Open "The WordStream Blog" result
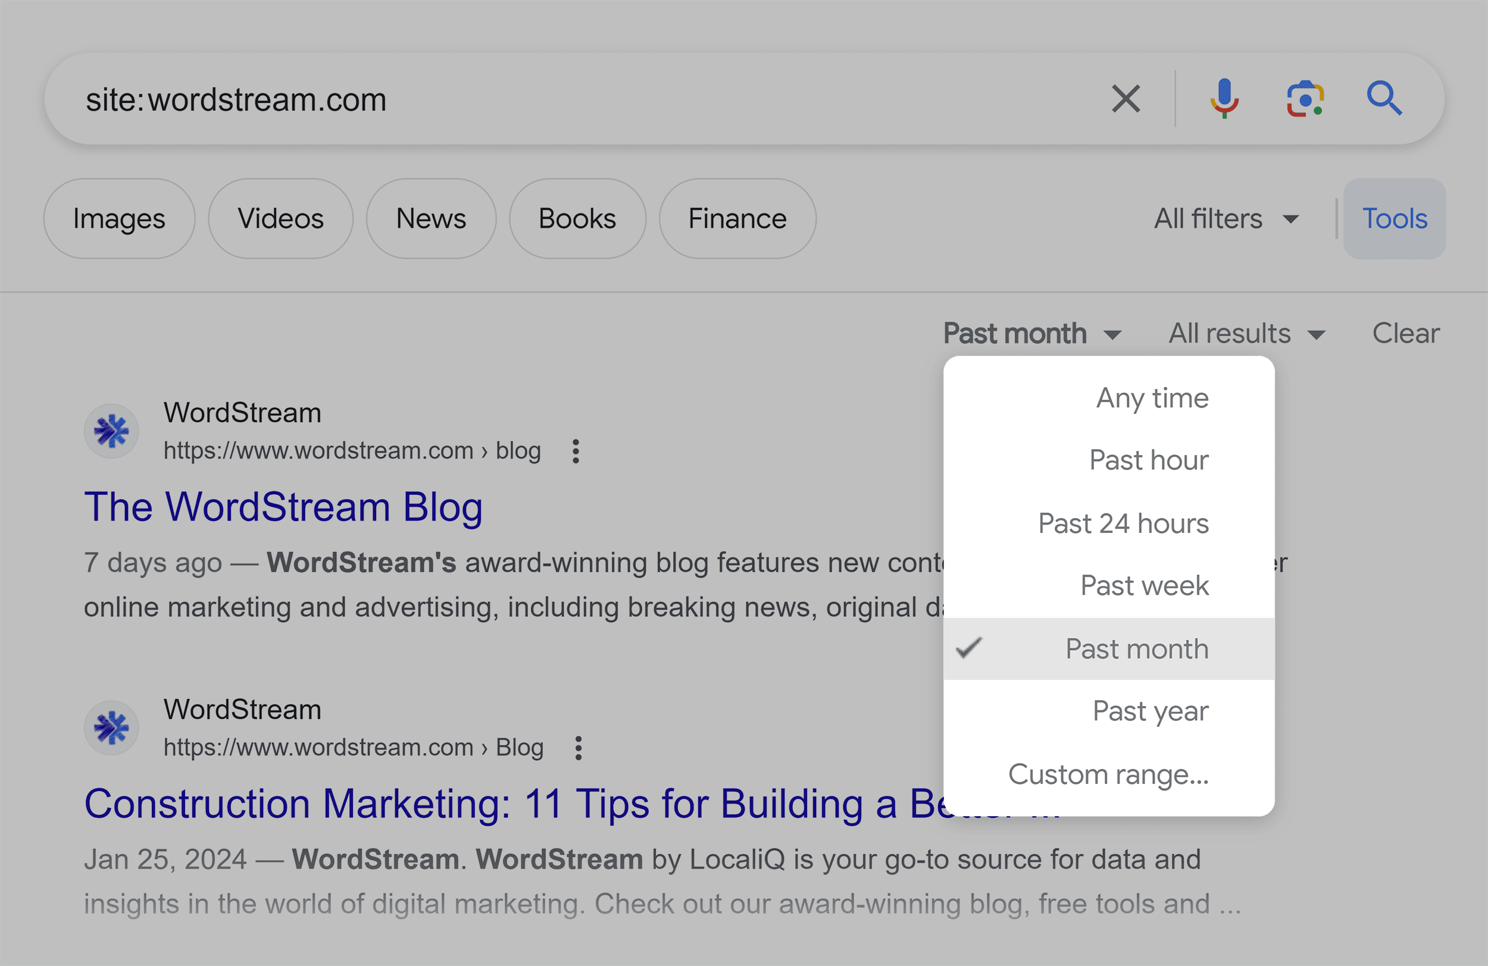 (285, 506)
